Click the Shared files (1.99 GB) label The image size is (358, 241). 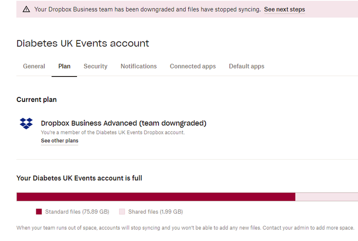pos(155,211)
